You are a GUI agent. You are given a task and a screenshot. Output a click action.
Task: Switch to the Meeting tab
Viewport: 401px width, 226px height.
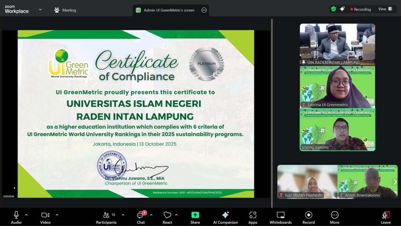pos(65,10)
